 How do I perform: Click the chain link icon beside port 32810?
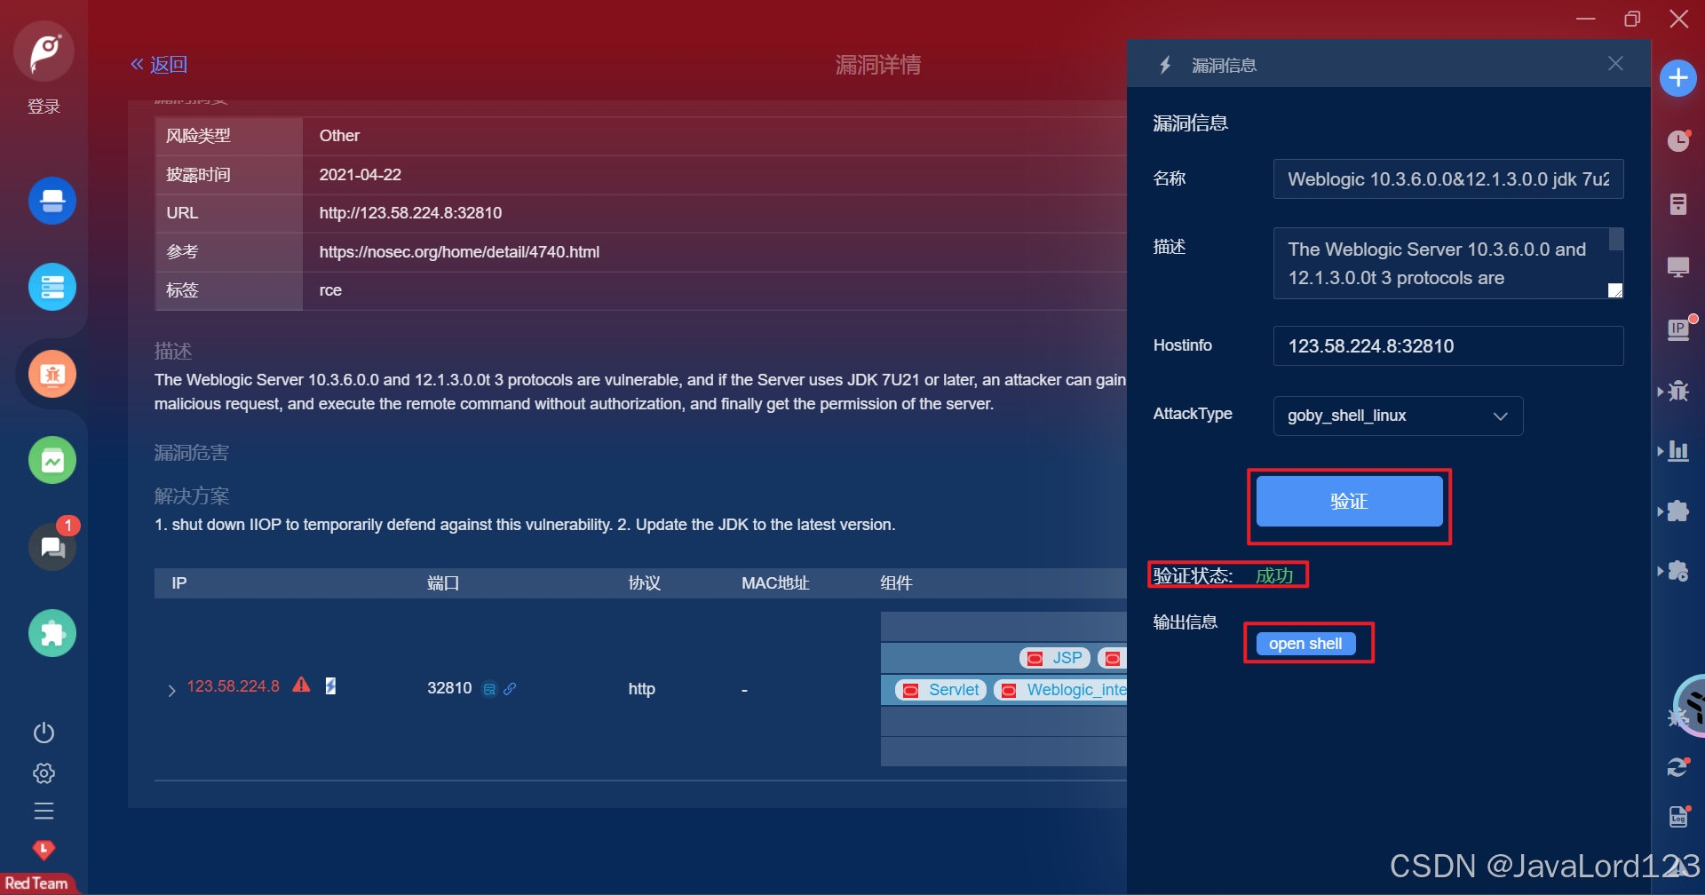pyautogui.click(x=510, y=689)
